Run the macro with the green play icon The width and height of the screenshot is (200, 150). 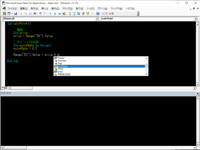(x=51, y=14)
